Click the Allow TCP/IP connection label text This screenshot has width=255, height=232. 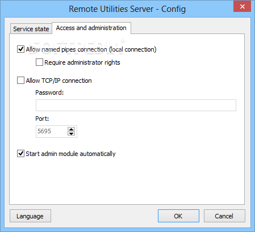coord(58,81)
